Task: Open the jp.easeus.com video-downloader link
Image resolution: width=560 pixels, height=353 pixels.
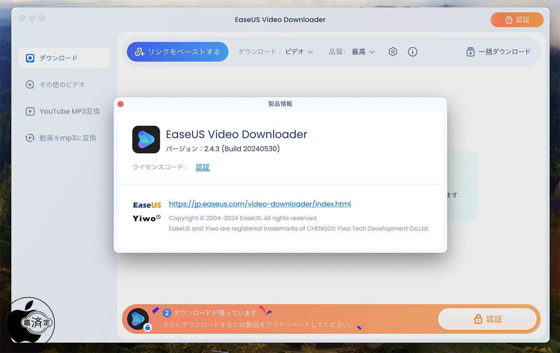Action: coord(259,204)
